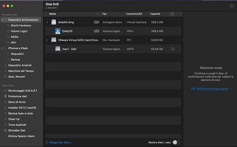Click the DiskDrill volume app icon

(58, 31)
